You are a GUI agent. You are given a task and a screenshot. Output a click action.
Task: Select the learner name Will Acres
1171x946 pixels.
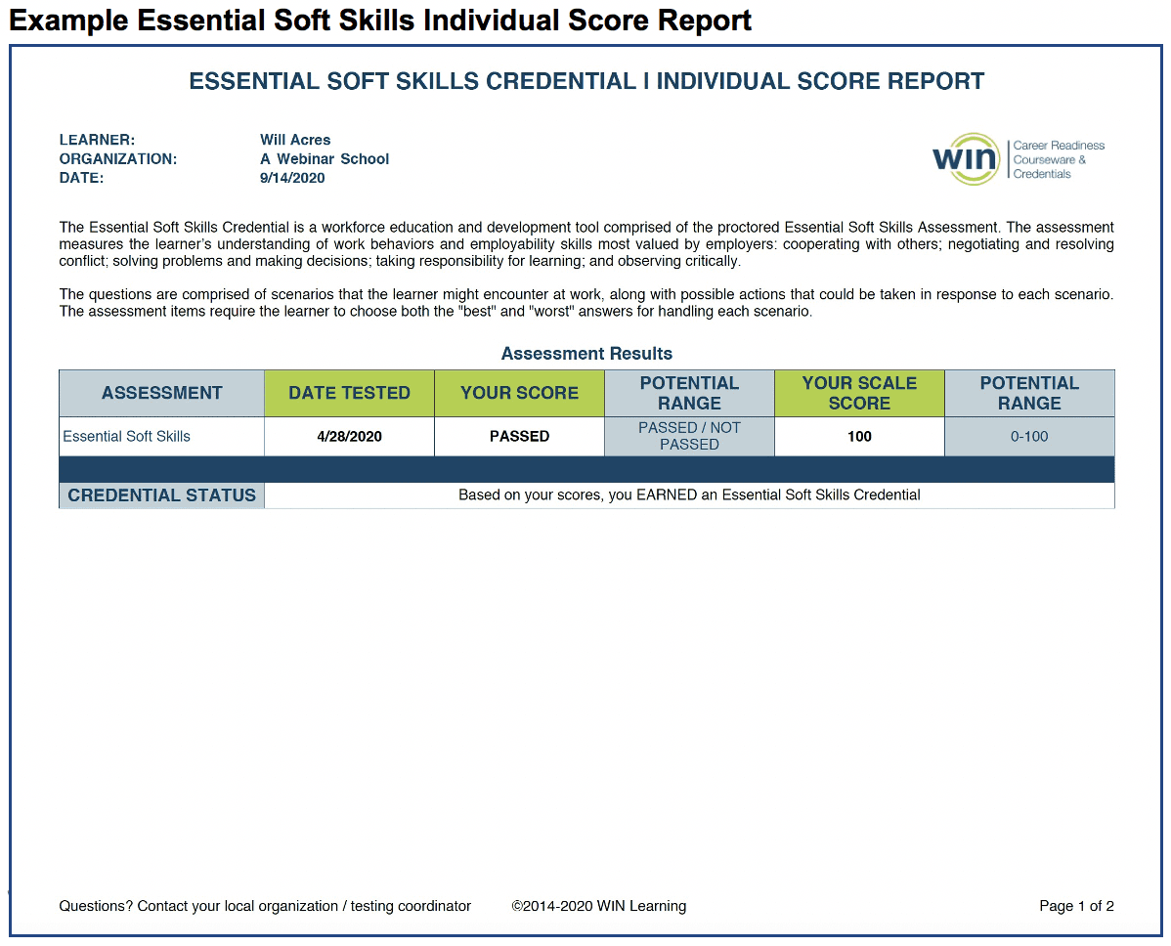pyautogui.click(x=295, y=140)
